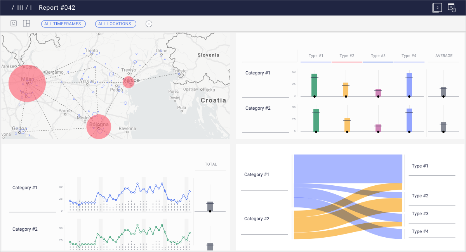This screenshot has width=466, height=252.
Task: Click the Bologna red bubble on the map
Action: click(x=99, y=126)
